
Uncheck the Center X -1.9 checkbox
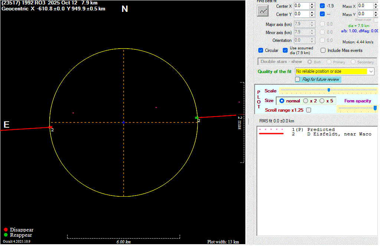click(x=322, y=6)
